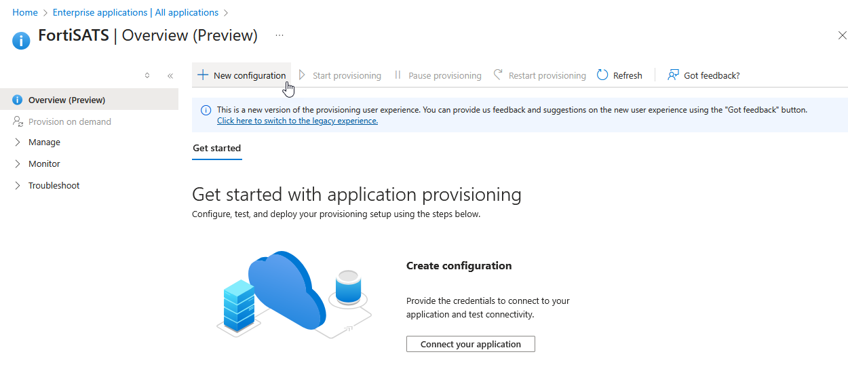Click the Provision on demand icon
Screen dimensions: 848x367
[18, 122]
